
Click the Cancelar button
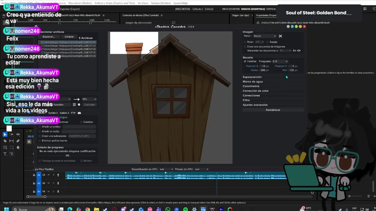(x=90, y=105)
